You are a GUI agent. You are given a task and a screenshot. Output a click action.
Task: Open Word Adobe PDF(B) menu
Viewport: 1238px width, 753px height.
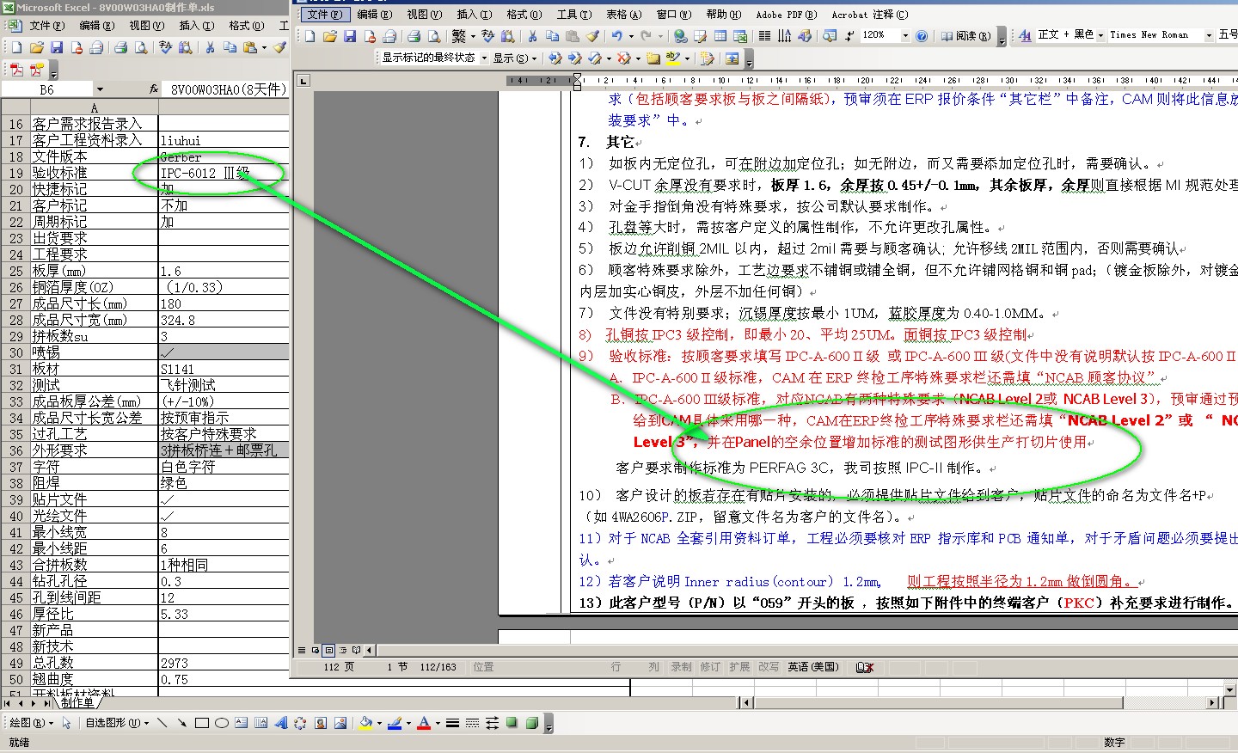pyautogui.click(x=786, y=15)
